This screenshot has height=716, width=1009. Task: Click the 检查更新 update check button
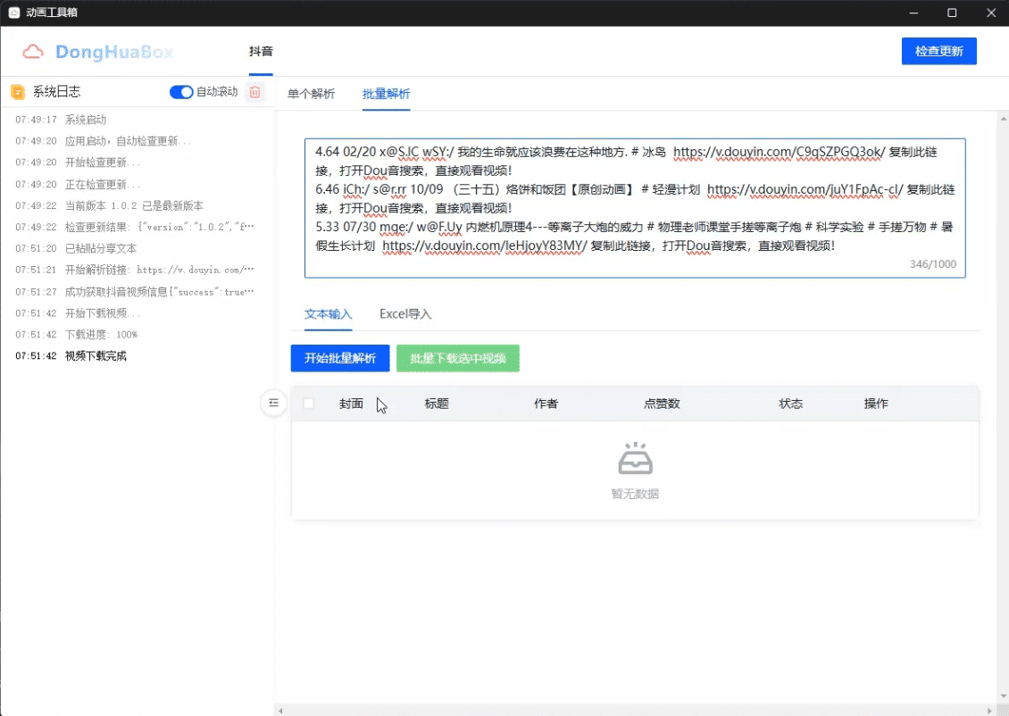(x=938, y=51)
